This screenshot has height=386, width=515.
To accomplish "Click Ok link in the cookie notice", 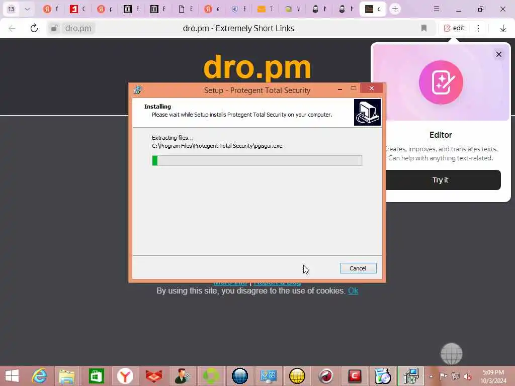I will (x=353, y=291).
